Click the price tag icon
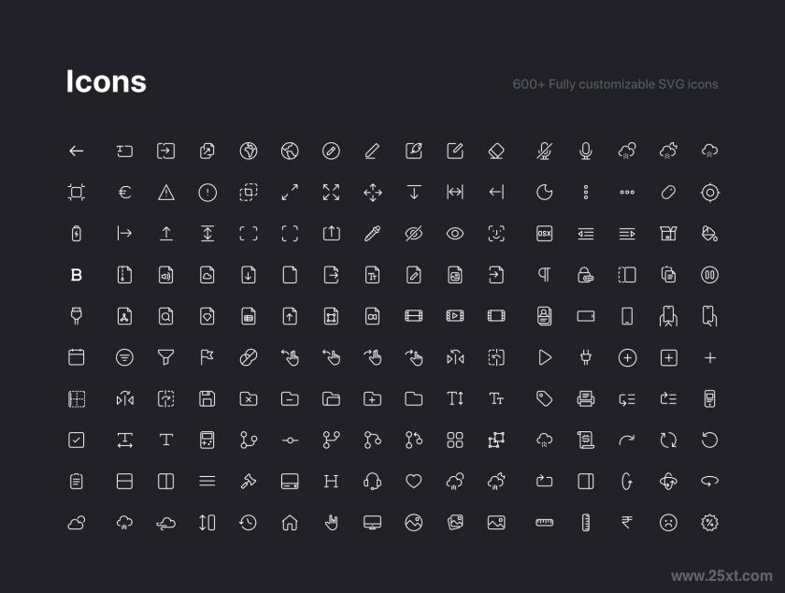This screenshot has width=785, height=593. [544, 399]
